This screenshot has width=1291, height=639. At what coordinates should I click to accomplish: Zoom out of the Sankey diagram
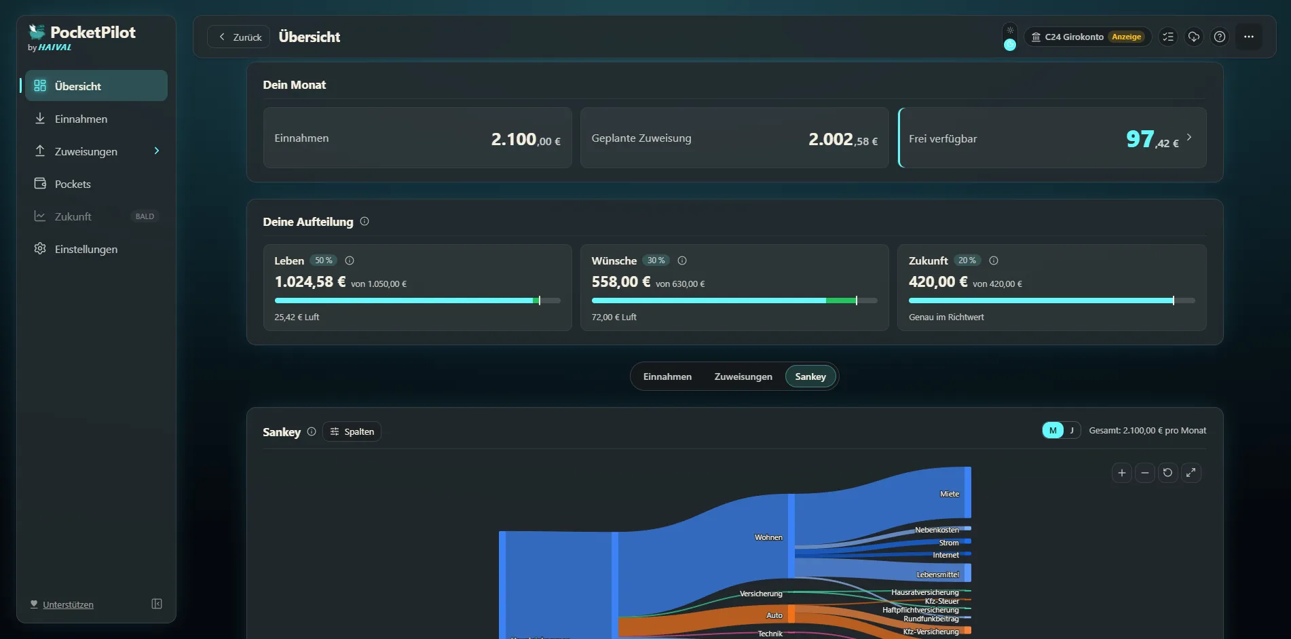point(1144,473)
